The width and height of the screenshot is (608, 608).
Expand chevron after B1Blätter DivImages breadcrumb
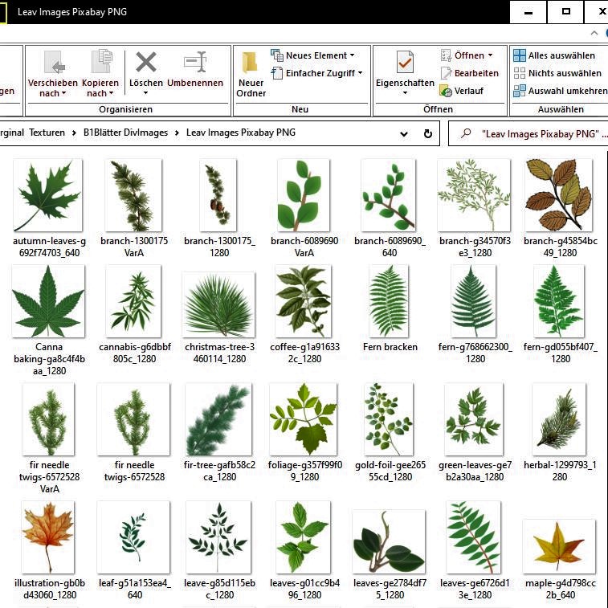[x=177, y=133]
